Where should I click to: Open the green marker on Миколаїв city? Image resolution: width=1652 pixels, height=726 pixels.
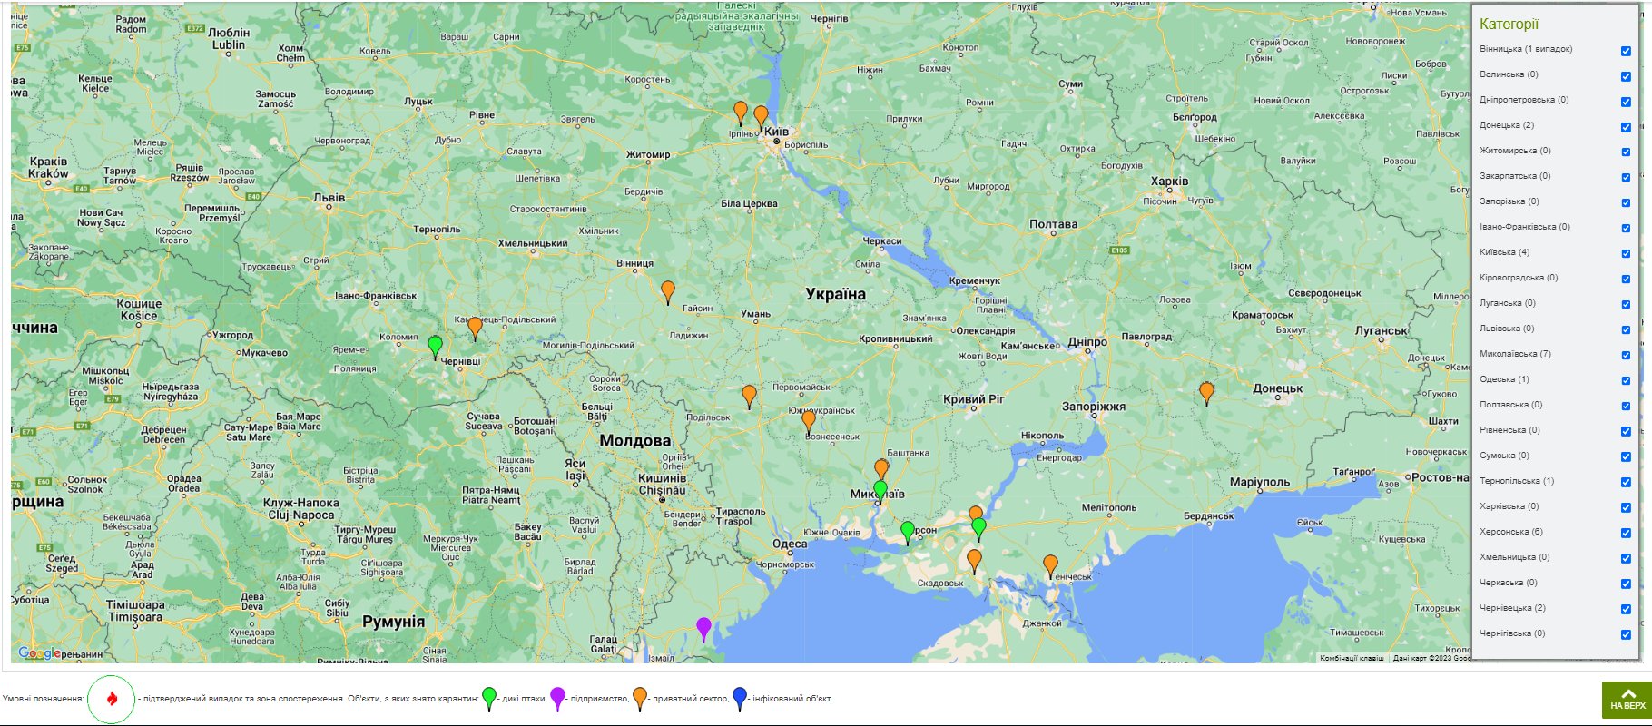880,492
